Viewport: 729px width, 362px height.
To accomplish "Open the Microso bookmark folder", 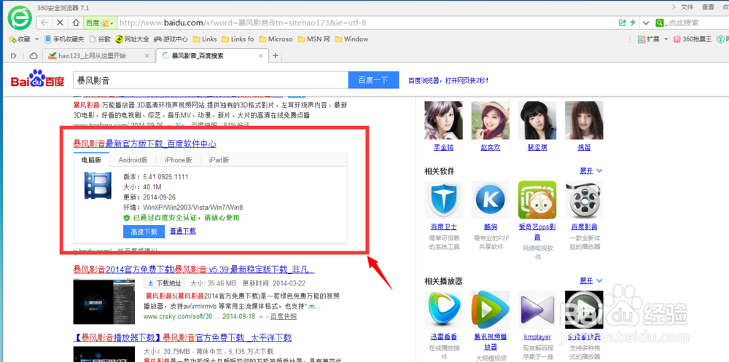I will [276, 39].
